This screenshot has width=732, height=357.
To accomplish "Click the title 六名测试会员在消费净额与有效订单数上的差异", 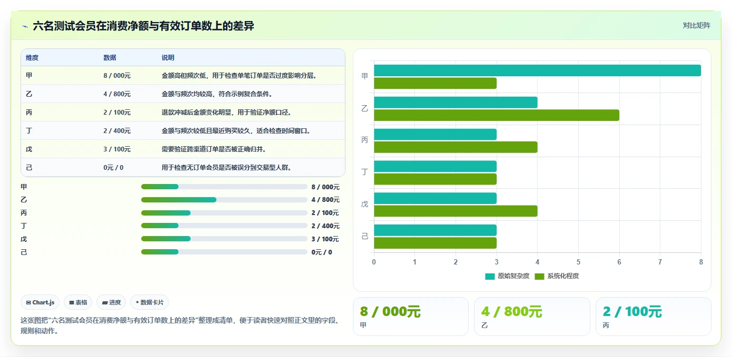I will pyautogui.click(x=143, y=26).
